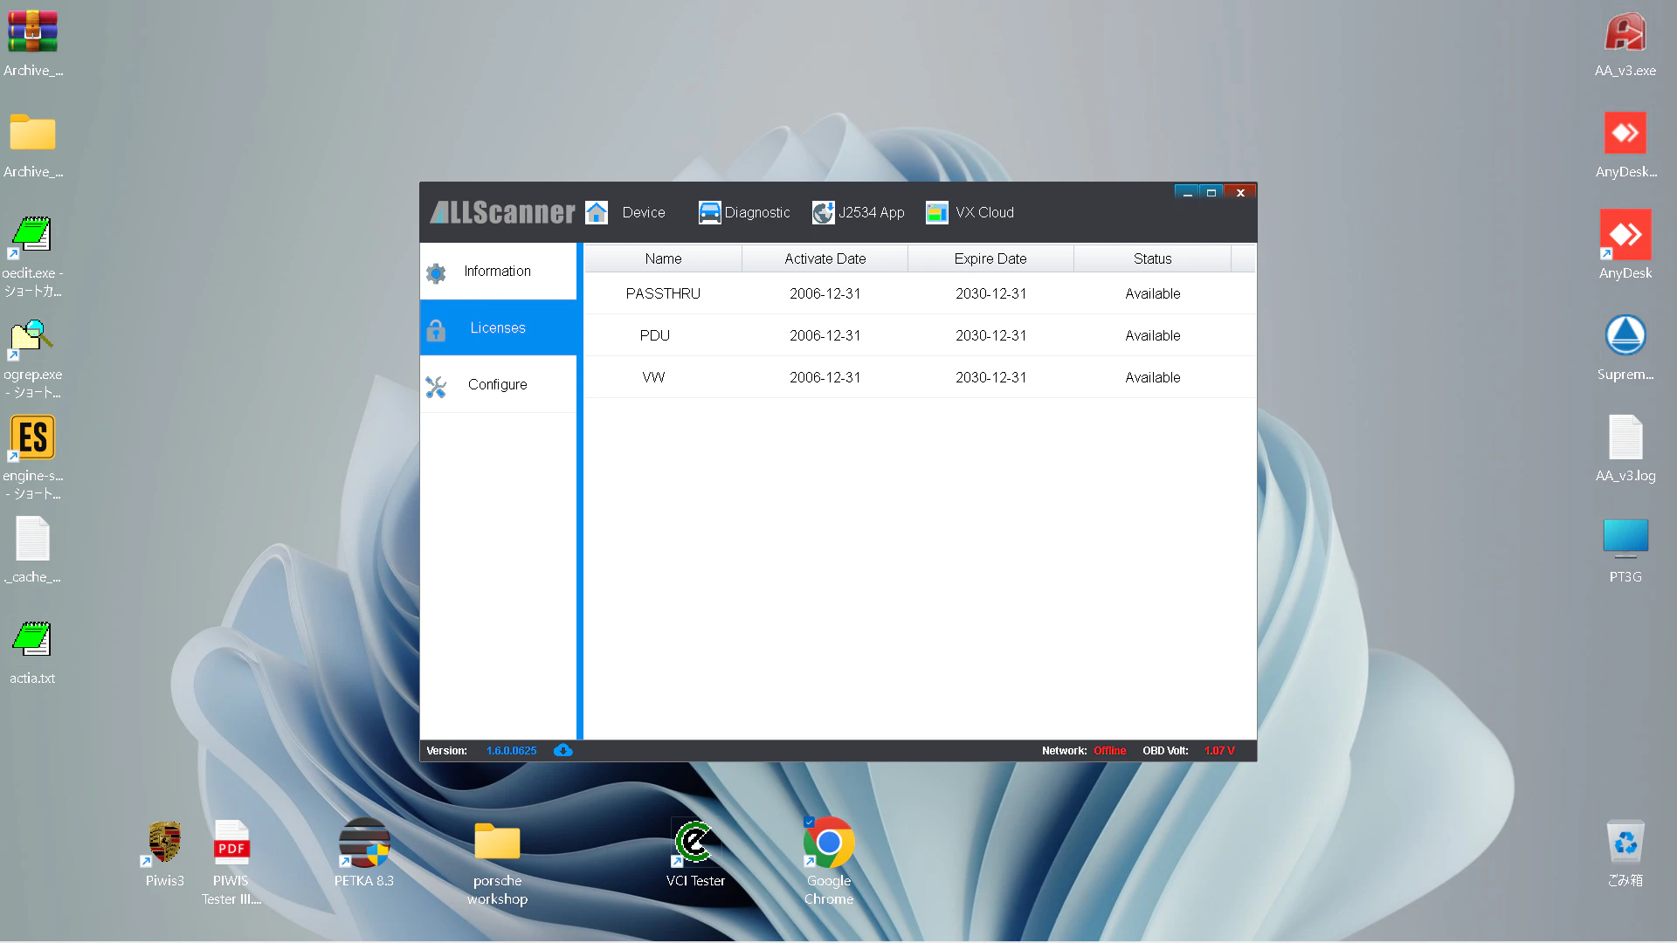
Task: Select the Archive WinRAR desktop icon
Action: click(32, 31)
